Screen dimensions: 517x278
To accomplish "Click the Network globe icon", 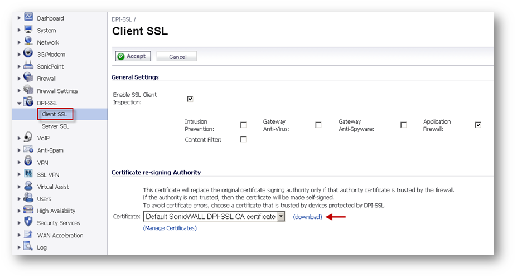I will click(x=28, y=42).
